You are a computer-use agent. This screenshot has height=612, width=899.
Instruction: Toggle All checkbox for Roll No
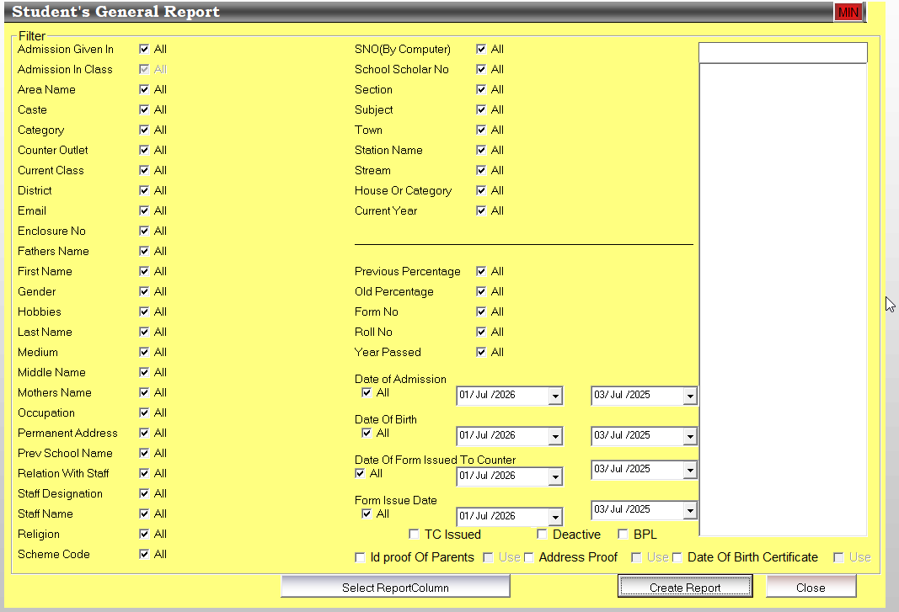click(x=481, y=332)
